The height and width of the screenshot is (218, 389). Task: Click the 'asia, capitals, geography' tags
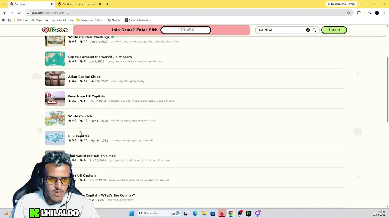128,81
